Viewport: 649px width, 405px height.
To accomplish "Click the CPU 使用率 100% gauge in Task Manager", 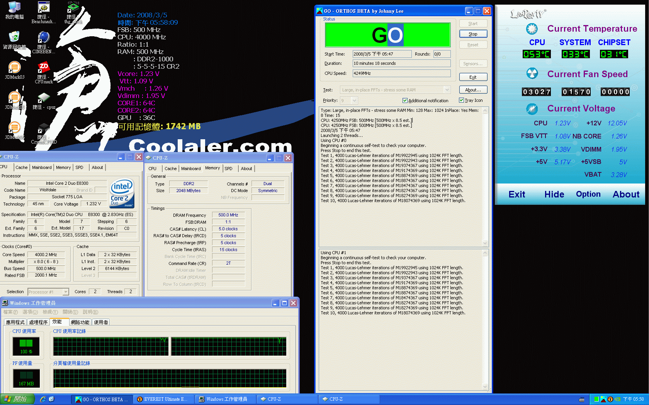I will click(x=26, y=346).
